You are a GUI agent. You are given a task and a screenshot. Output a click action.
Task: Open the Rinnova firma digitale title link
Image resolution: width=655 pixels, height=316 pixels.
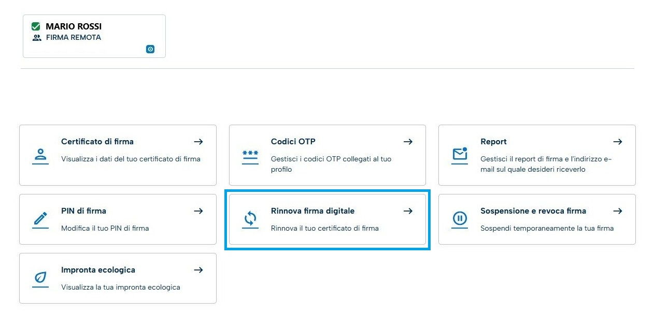click(312, 211)
